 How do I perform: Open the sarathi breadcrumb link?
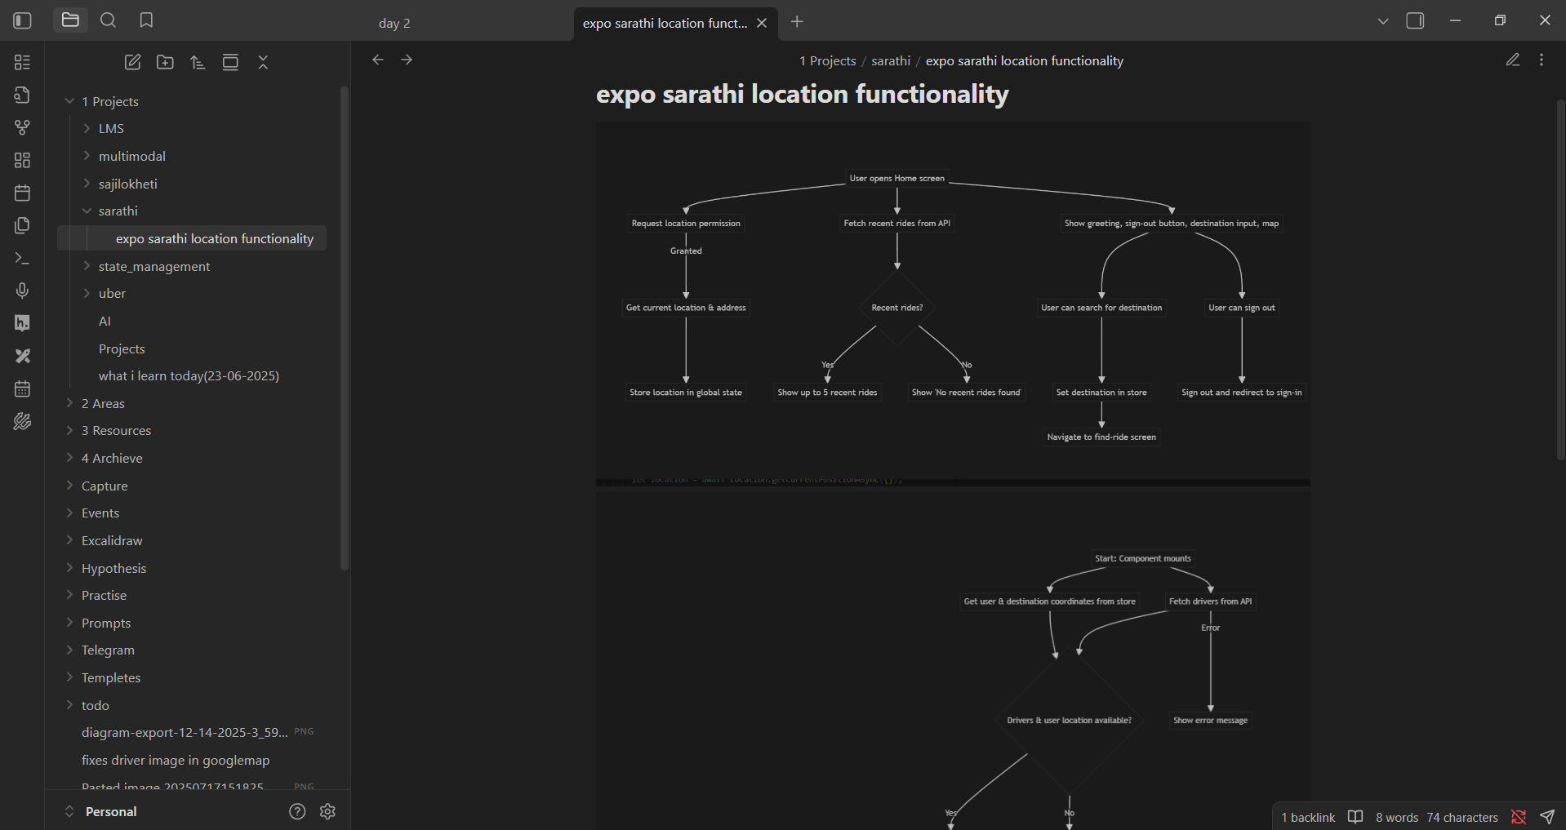coord(890,60)
